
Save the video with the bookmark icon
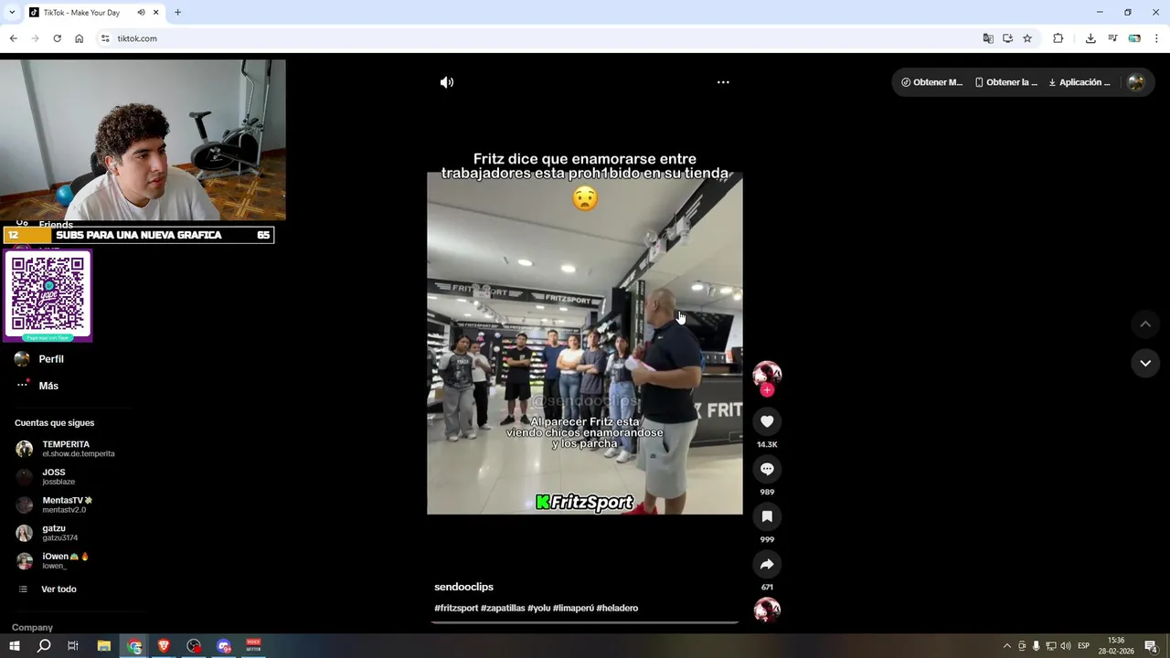tap(767, 516)
